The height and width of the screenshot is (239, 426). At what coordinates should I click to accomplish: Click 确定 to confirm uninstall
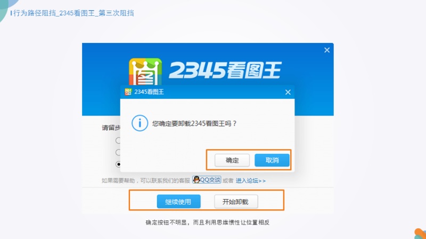[232, 160]
